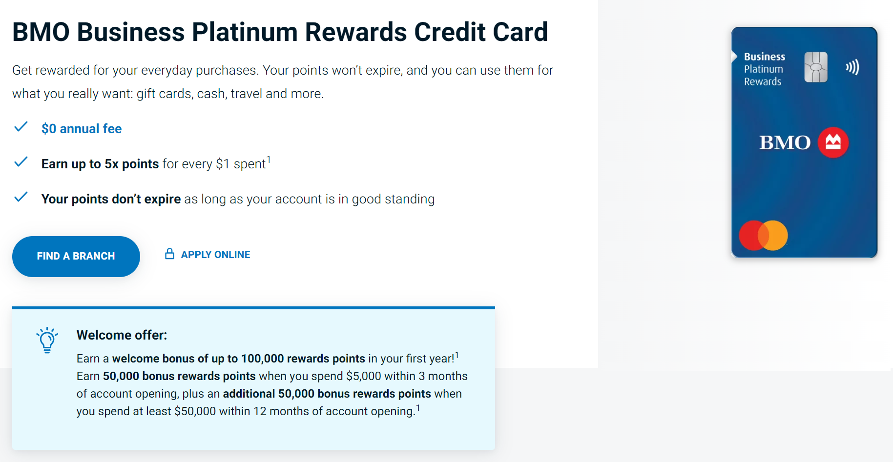The height and width of the screenshot is (462, 893).
Task: Click the lightbulb icon in Welcome offer box
Action: click(47, 340)
